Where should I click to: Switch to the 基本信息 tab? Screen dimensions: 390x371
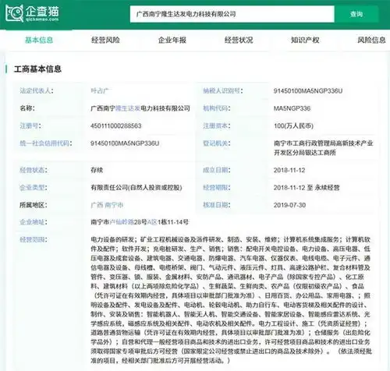point(39,40)
